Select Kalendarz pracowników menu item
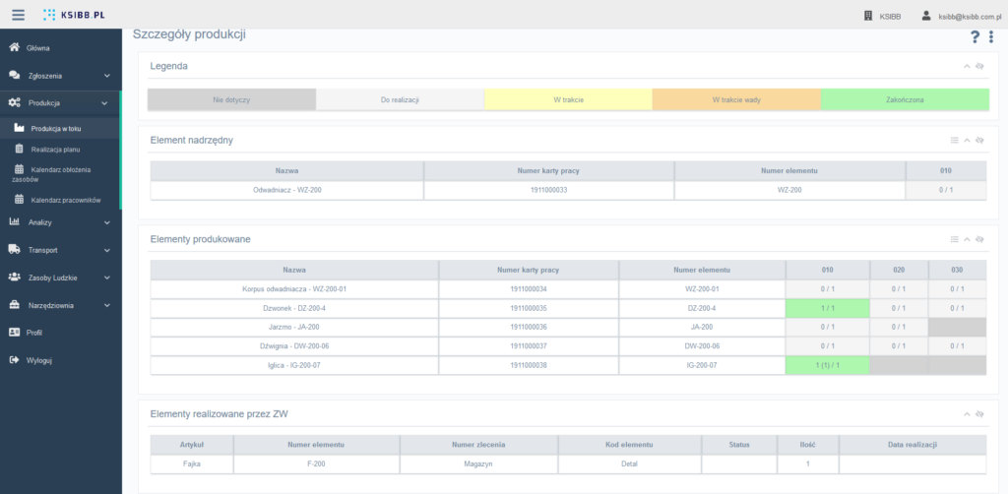1008x494 pixels. pos(65,200)
